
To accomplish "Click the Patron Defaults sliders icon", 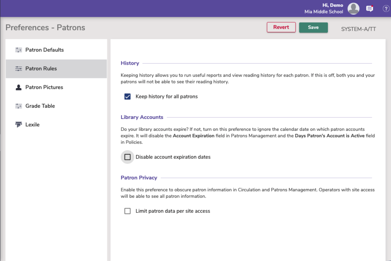I will point(18,50).
